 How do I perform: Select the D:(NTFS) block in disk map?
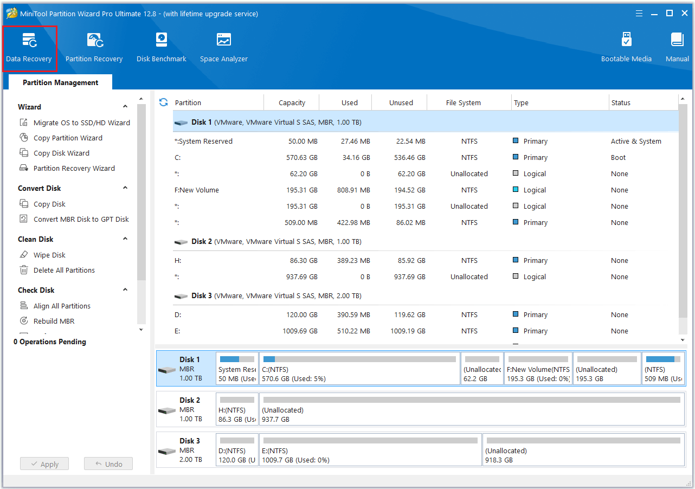pyautogui.click(x=237, y=450)
